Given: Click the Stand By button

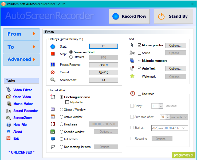Looking at the screenshot, I should click(174, 16).
